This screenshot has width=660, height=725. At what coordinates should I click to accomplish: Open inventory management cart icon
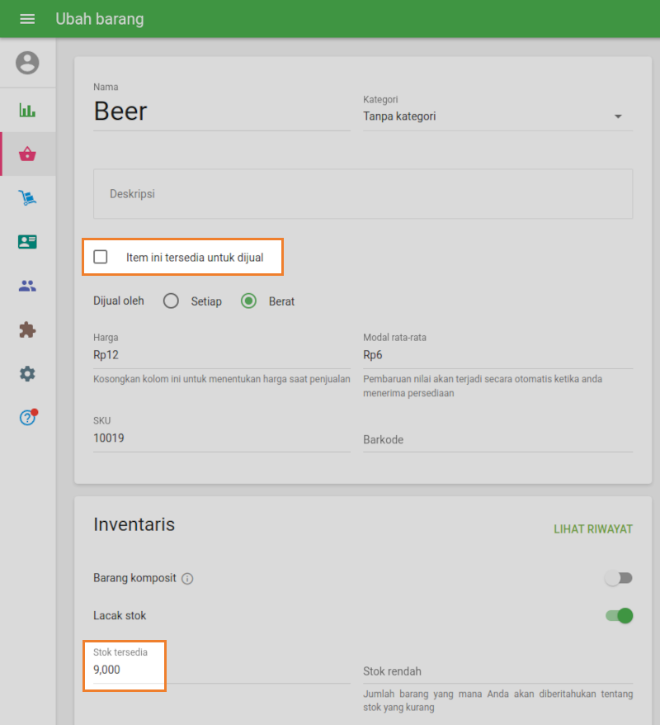27,198
